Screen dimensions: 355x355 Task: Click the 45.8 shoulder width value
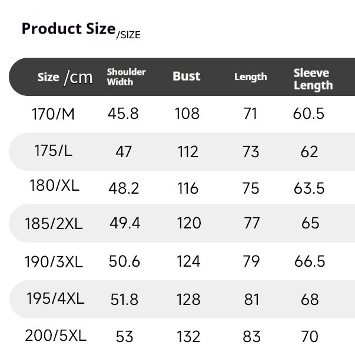coord(123,114)
